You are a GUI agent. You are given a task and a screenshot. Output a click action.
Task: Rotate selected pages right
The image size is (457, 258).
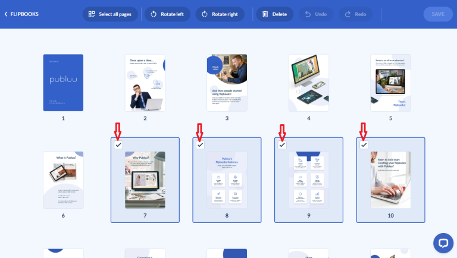point(220,14)
